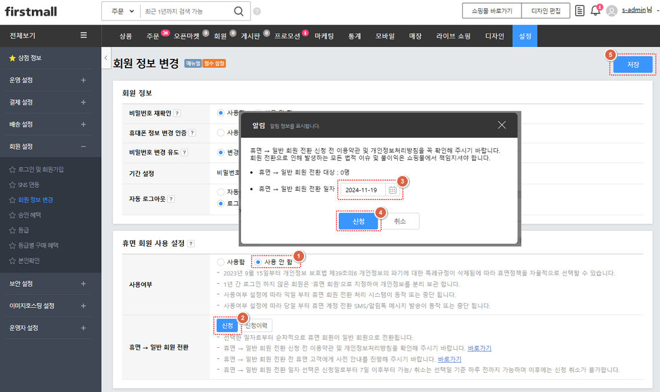660x392 pixels.
Task: Expand the 운영 설정 sidebar section
Action: [83, 80]
